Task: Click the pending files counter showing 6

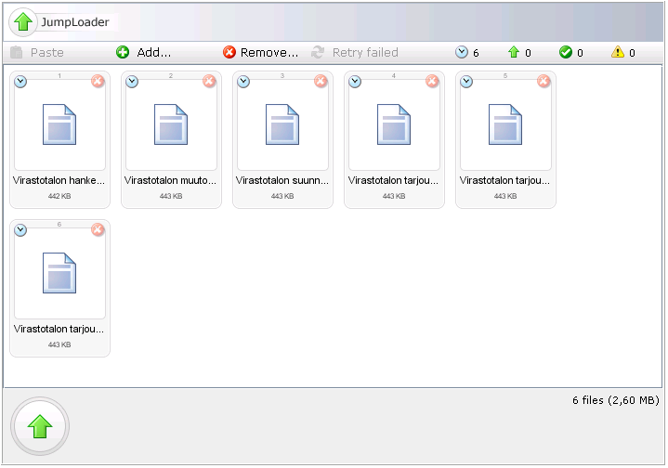Action: [467, 52]
